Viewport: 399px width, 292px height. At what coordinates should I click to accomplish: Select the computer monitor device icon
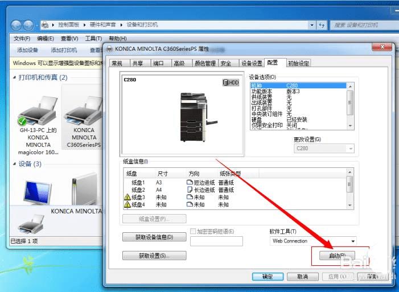[37, 192]
